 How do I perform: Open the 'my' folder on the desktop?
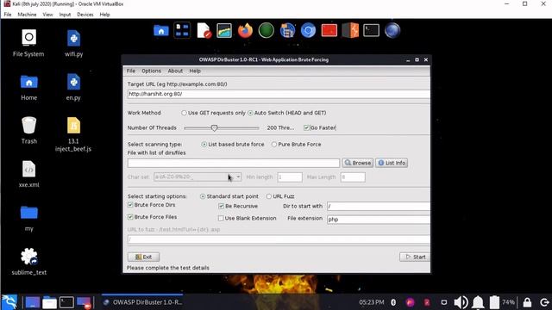(x=28, y=218)
